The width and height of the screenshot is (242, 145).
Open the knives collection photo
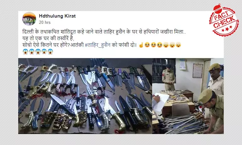(x=85, y=96)
